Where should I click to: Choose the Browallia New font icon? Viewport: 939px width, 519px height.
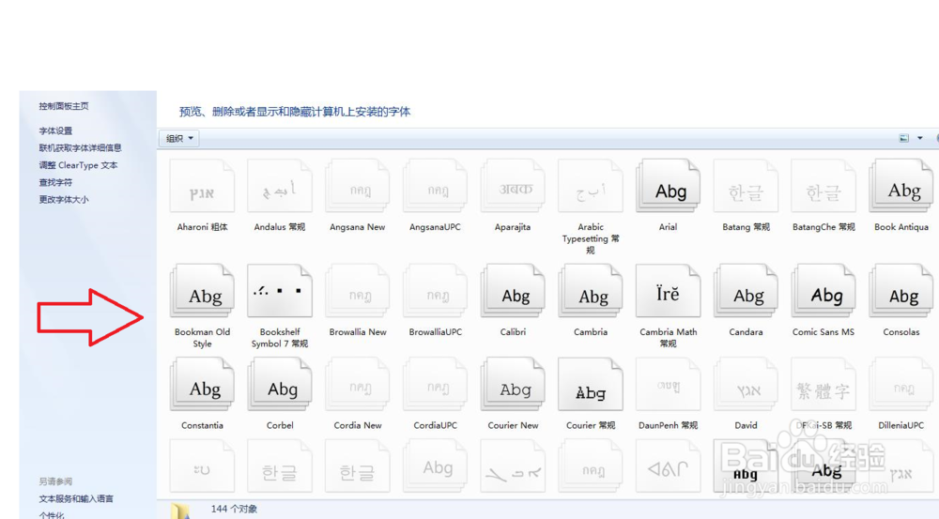click(358, 291)
